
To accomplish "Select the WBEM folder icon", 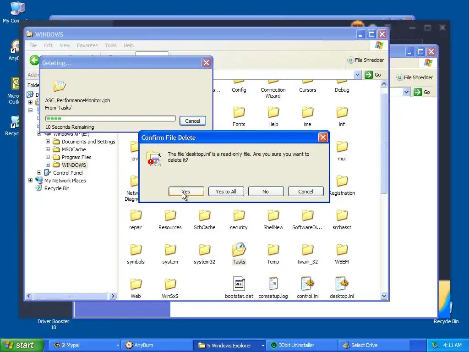I will (342, 250).
